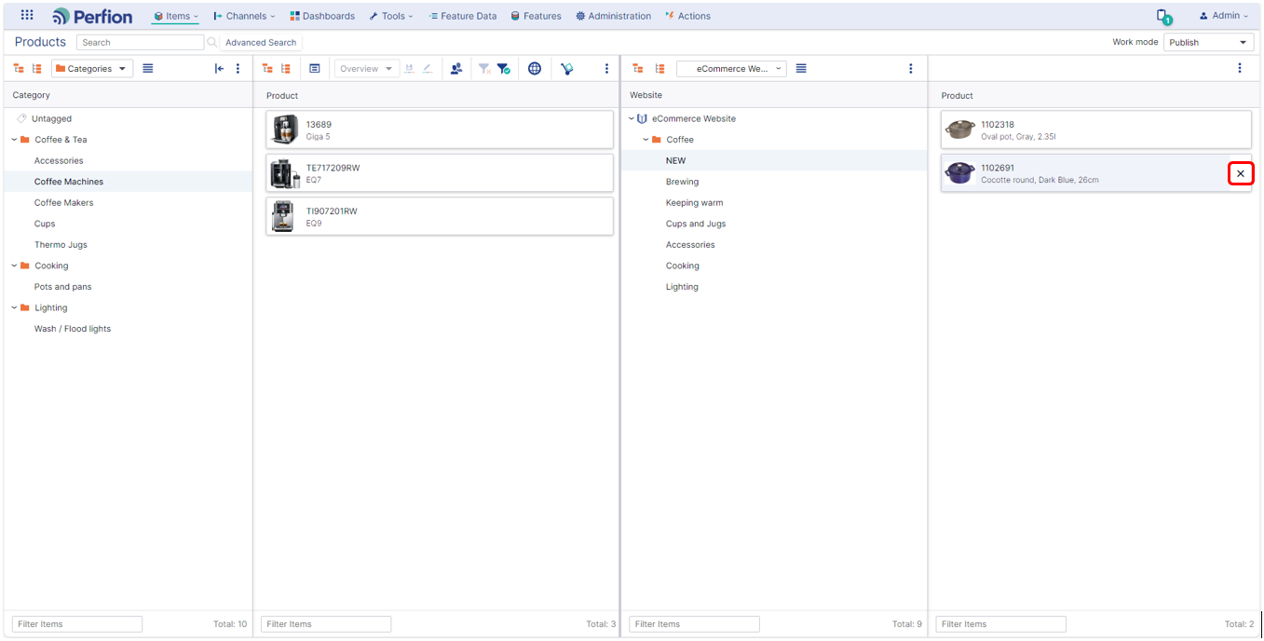The height and width of the screenshot is (641, 1264).
Task: Click the view layout icon before Overview
Action: tap(315, 68)
